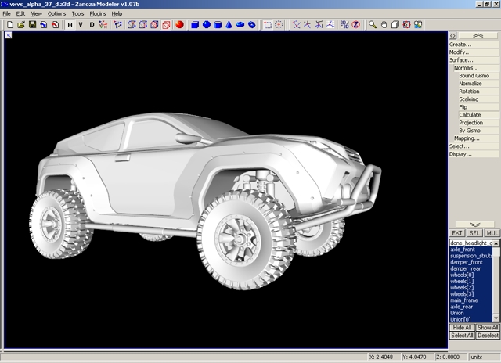Toggle the SEL mode button
This screenshot has width=501, height=363.
pyautogui.click(x=474, y=233)
